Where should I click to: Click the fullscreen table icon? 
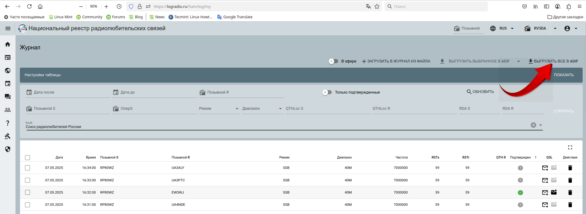click(x=570, y=148)
